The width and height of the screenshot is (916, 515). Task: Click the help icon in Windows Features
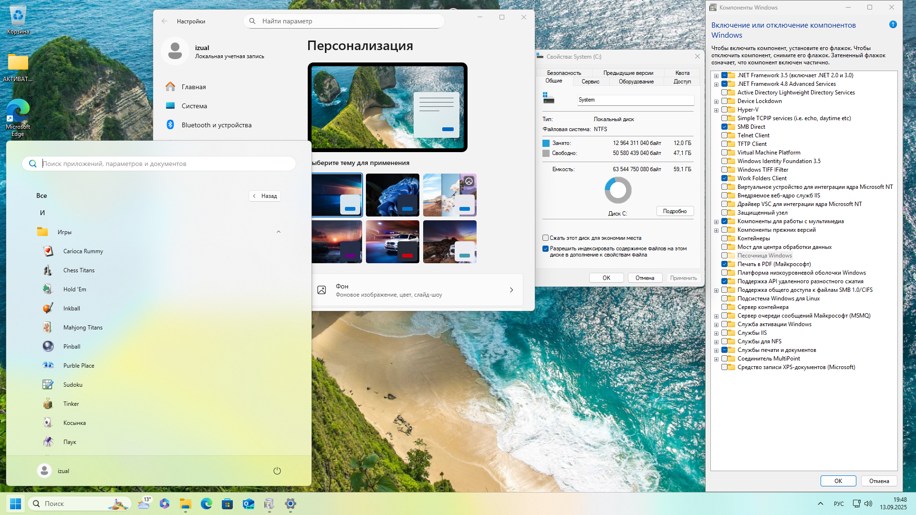coord(893,25)
